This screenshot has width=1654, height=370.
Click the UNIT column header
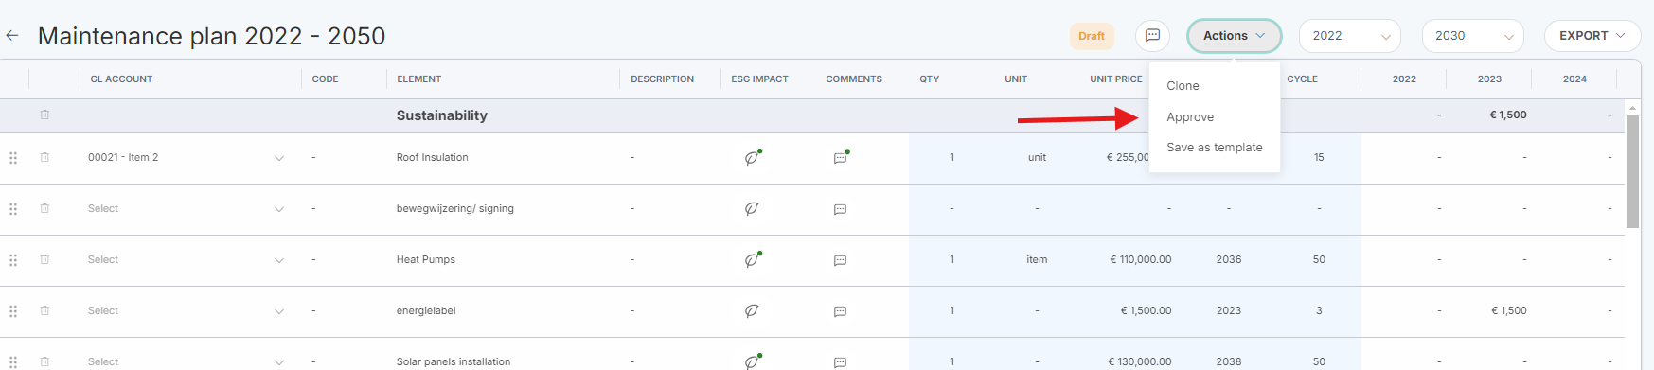[x=1016, y=79]
